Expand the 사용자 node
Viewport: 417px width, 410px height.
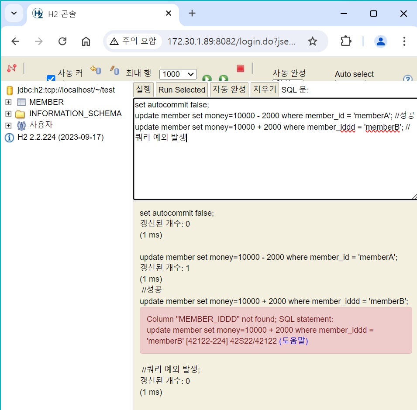click(x=8, y=125)
